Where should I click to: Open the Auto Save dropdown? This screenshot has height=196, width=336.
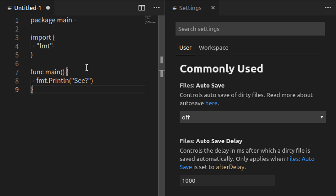point(252,117)
